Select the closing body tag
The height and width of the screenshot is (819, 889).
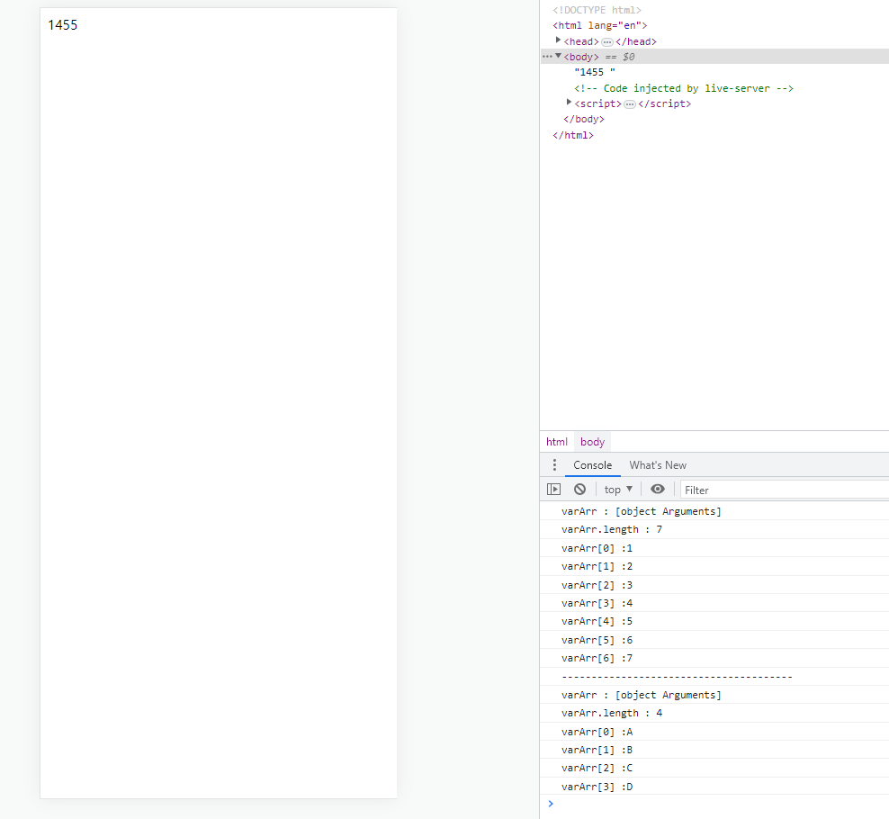click(x=584, y=119)
